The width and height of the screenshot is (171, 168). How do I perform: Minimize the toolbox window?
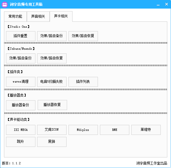158,5
